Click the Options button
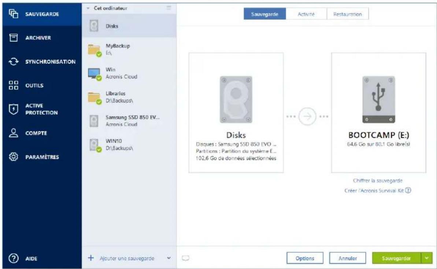The image size is (437, 269). (305, 258)
